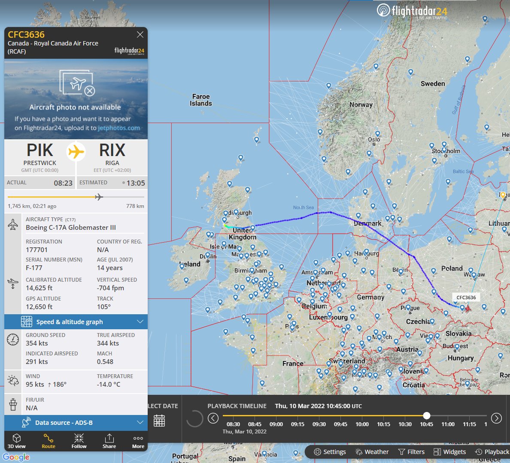The image size is (510, 463).
Task: Click the RIX Riga arrival airport
Action: pyautogui.click(x=112, y=158)
